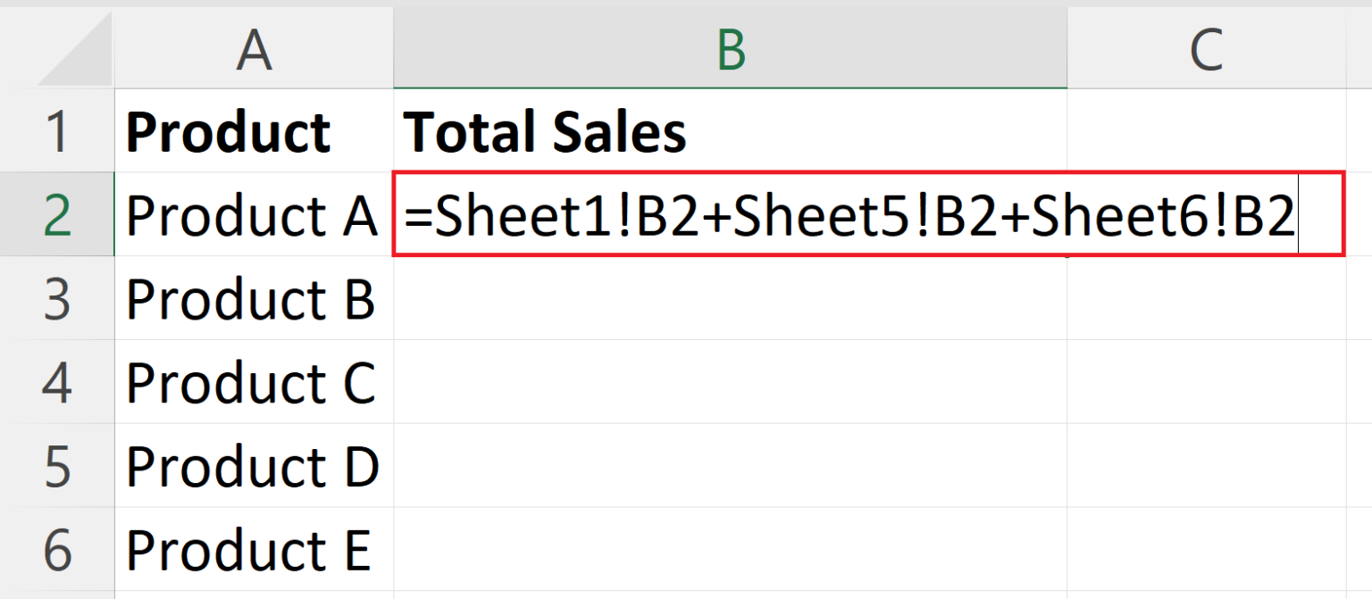Click the empty cell B3 below the formula
Screen dimensions: 1372x599
pyautogui.click(x=730, y=299)
